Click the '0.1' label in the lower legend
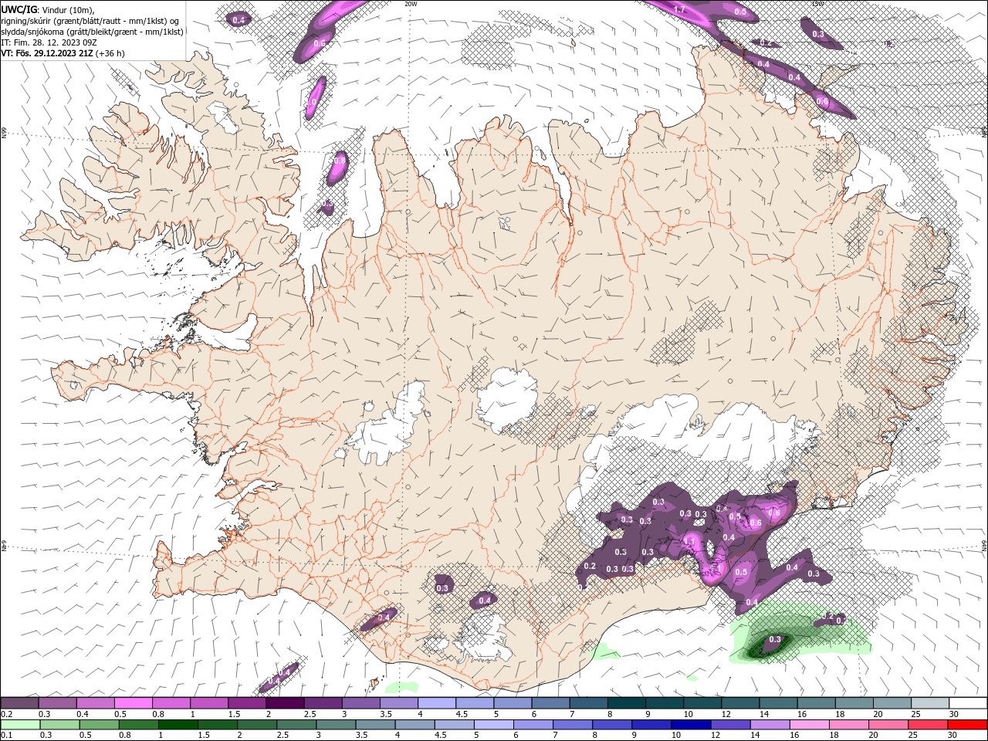988x741 pixels. pos(5,736)
